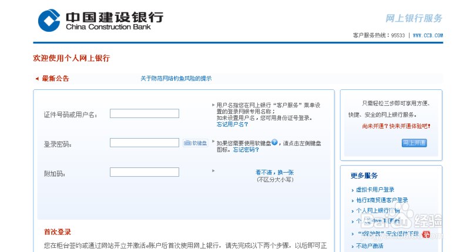The height and width of the screenshot is (252, 470).
Task: Click the 欢迎使用个人网上银行 heading
Action: coord(71,58)
